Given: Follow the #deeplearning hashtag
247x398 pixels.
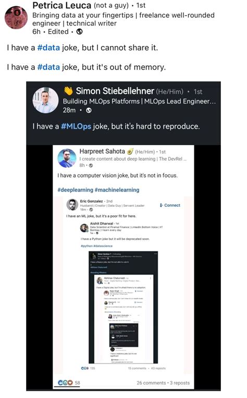Looking at the screenshot, I should point(75,190).
